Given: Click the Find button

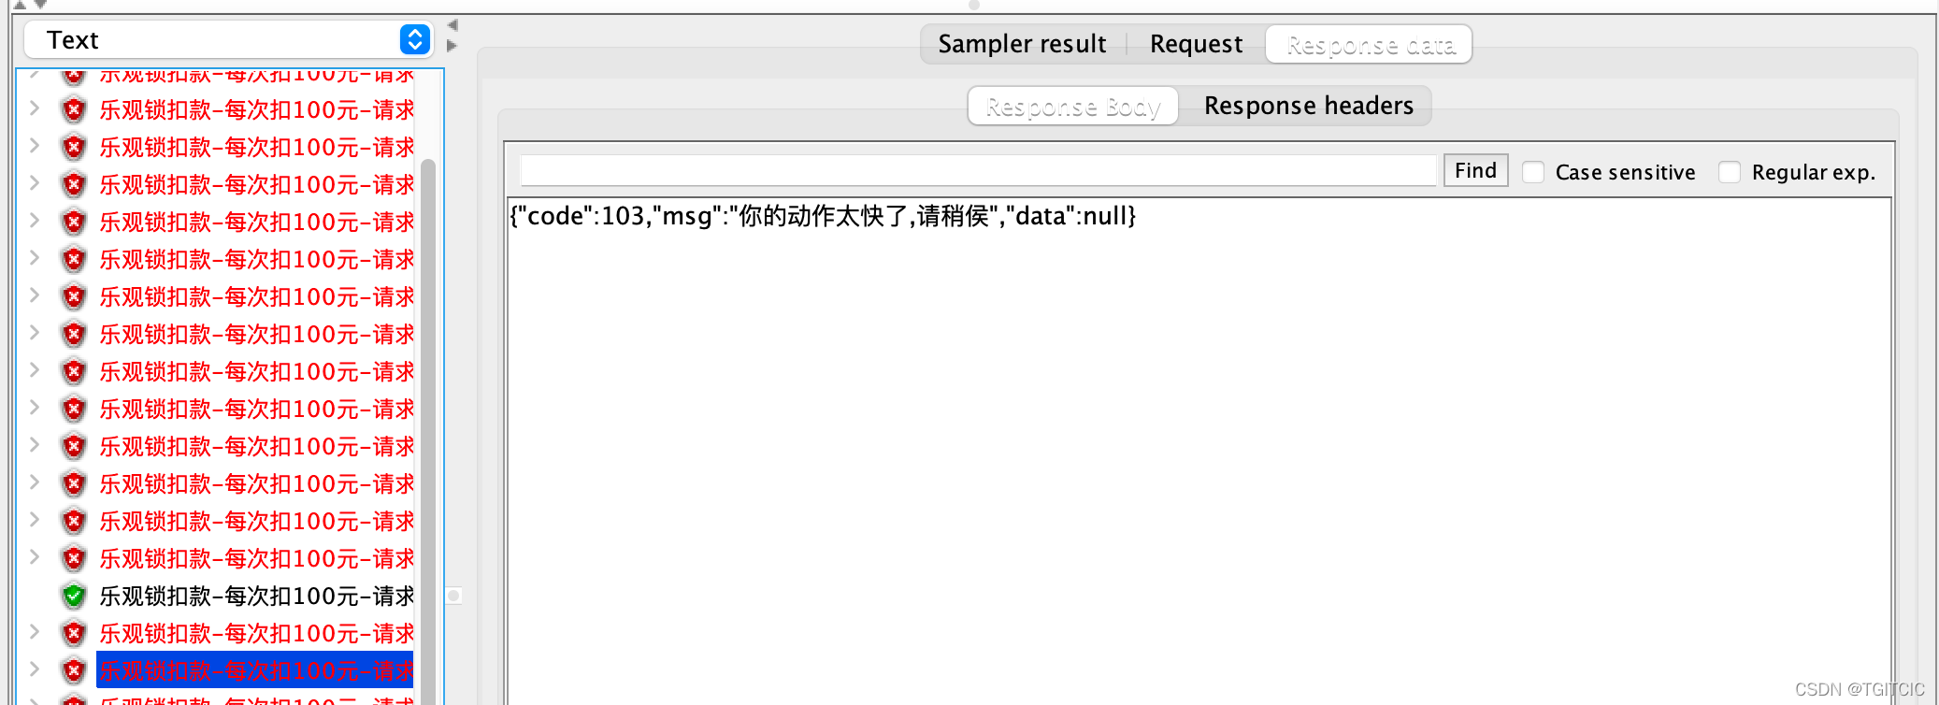Looking at the screenshot, I should [1475, 170].
